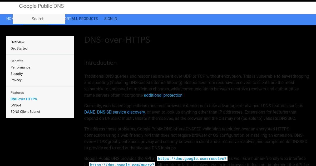This screenshot has height=166, width=316.
Task: Open the ALL PRODUCTS menu item
Action: [85, 19]
